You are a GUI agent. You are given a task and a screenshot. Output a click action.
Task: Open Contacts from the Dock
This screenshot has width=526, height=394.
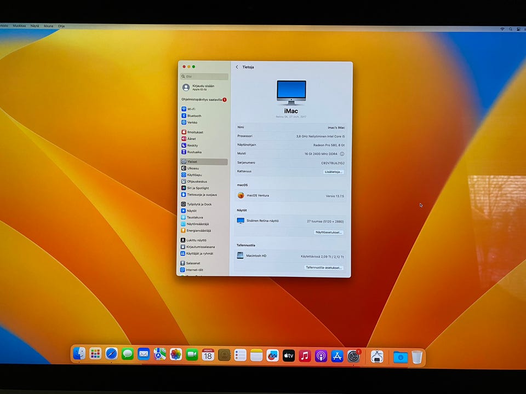click(x=224, y=355)
